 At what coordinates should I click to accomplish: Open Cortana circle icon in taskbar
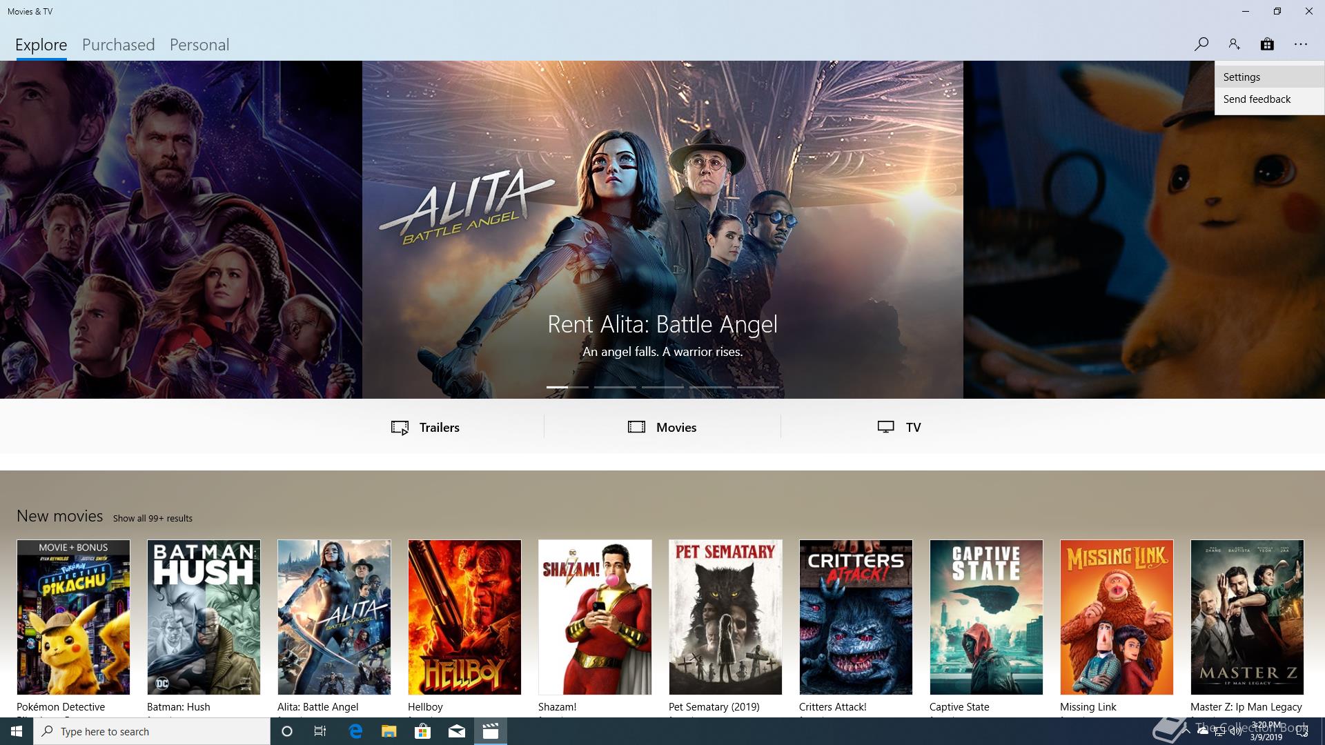click(287, 731)
